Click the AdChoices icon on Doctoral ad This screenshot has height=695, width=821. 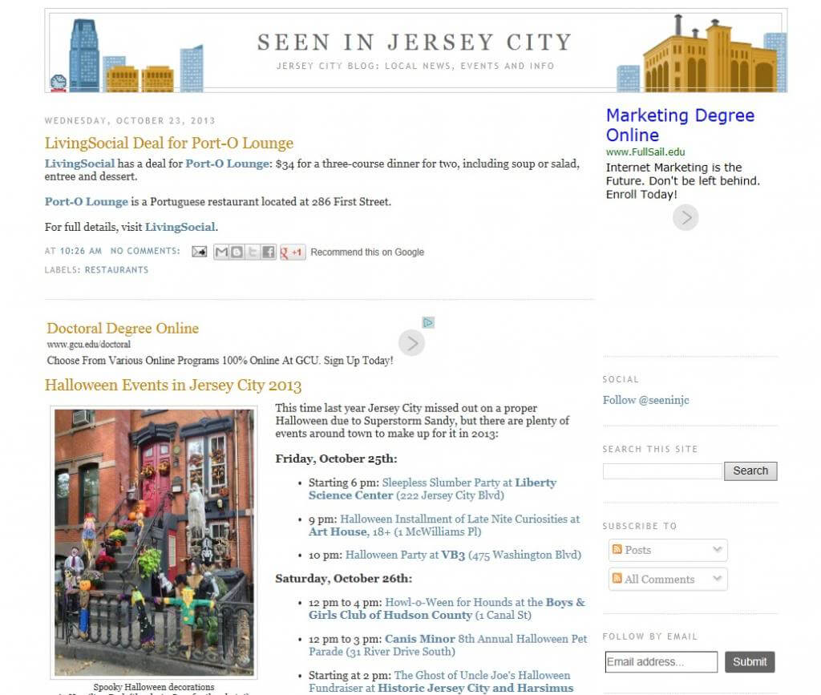tap(428, 322)
